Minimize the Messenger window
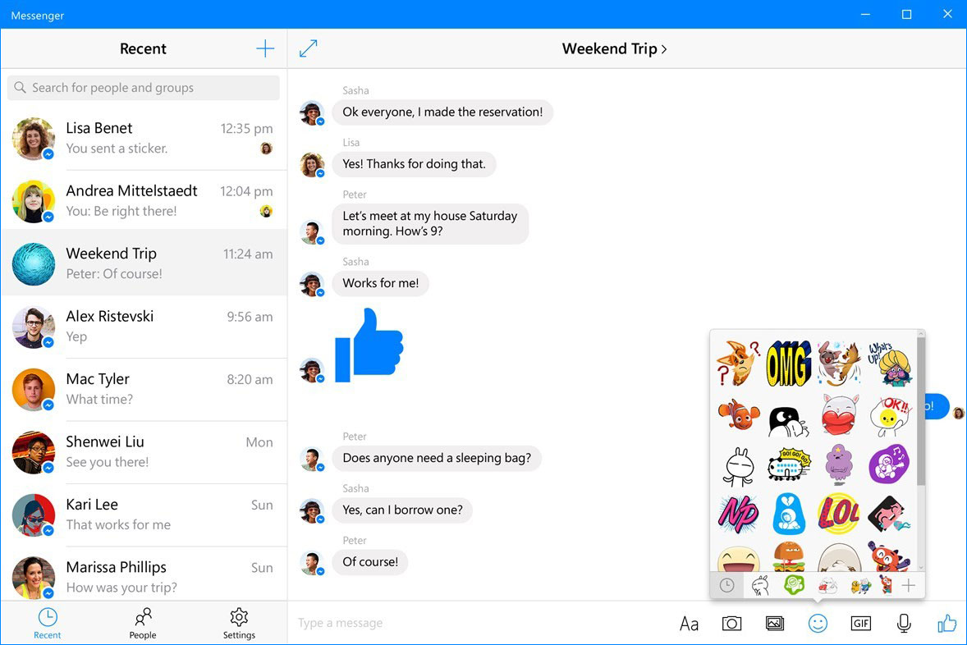This screenshot has height=645, width=967. click(x=865, y=14)
